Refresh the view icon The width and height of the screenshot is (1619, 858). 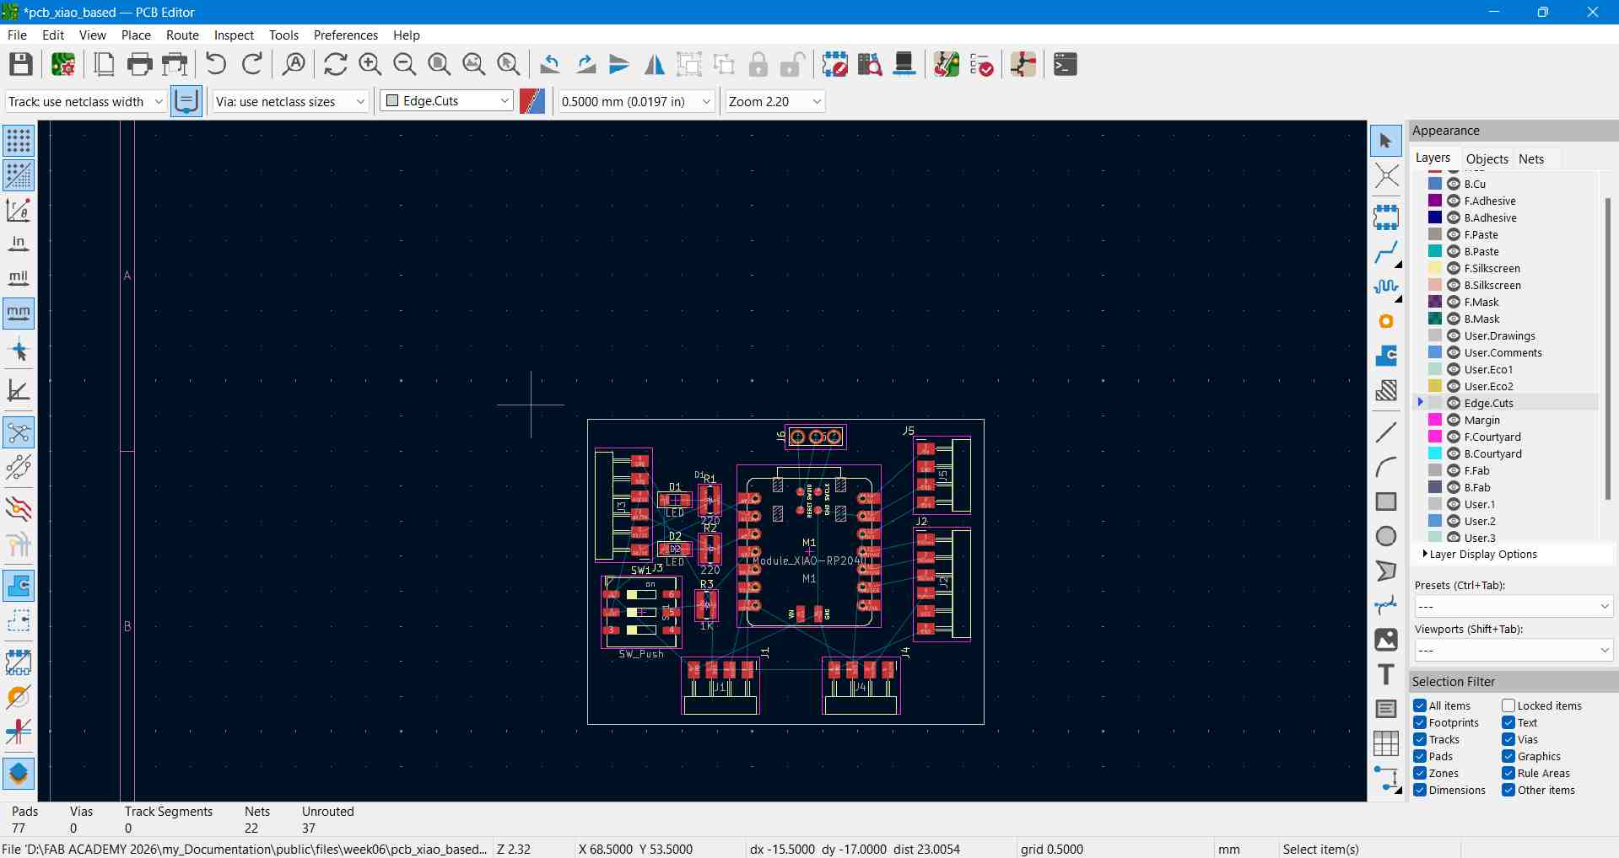(x=335, y=64)
